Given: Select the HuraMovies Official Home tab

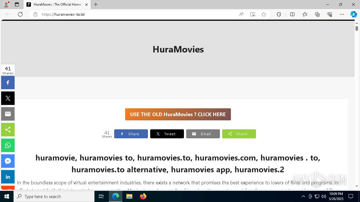Looking at the screenshot, I should click(57, 4).
